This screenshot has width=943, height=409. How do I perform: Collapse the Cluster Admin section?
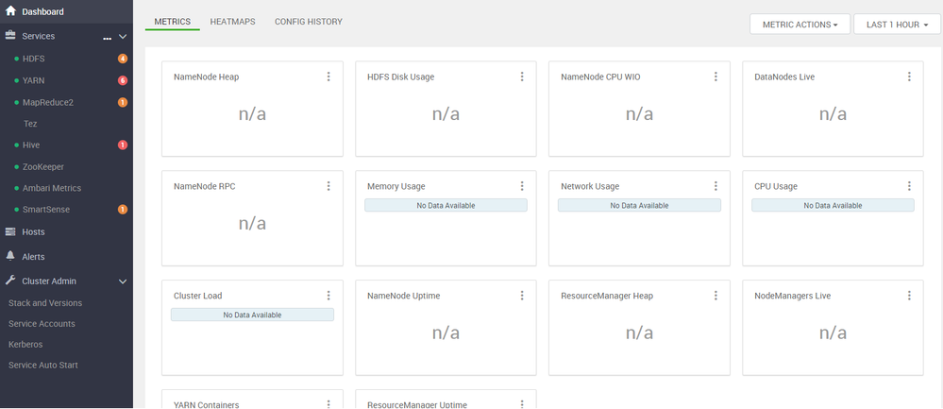[122, 281]
